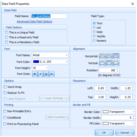Open the Border Color dropdown
The height and width of the screenshot is (137, 137).
point(133,112)
